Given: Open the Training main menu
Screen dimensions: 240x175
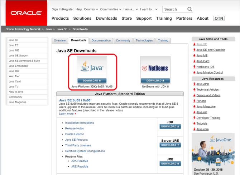Looking at the screenshot, I should point(164,18).
